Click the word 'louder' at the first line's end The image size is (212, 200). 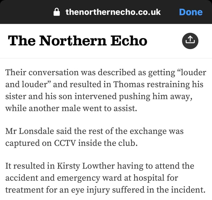(193, 72)
